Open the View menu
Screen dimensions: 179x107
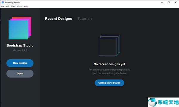click(x=13, y=6)
